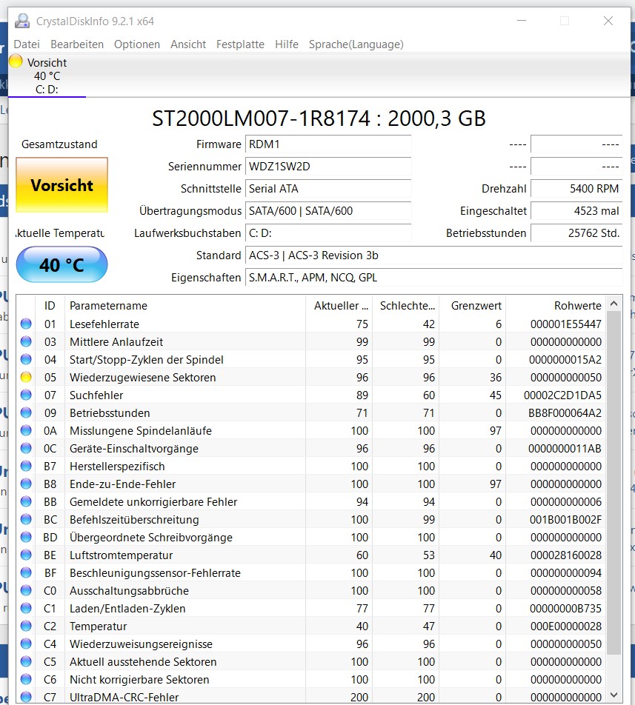Click the status icon for Lesefehlerrate row
Screen dimensions: 635x705
coord(26,324)
